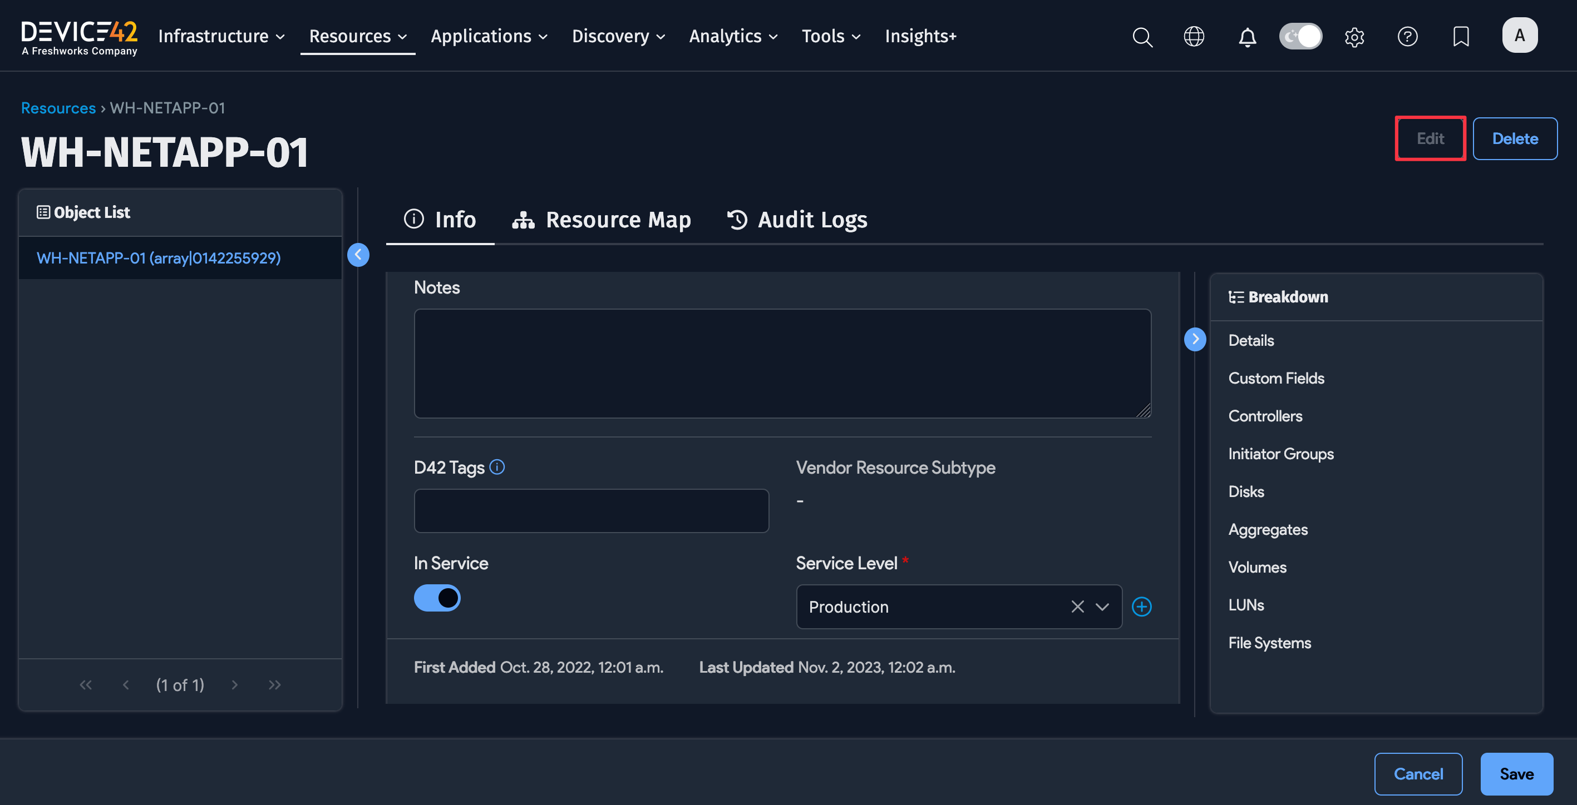1577x805 pixels.
Task: Collapse the Object List panel arrow
Action: pos(358,255)
